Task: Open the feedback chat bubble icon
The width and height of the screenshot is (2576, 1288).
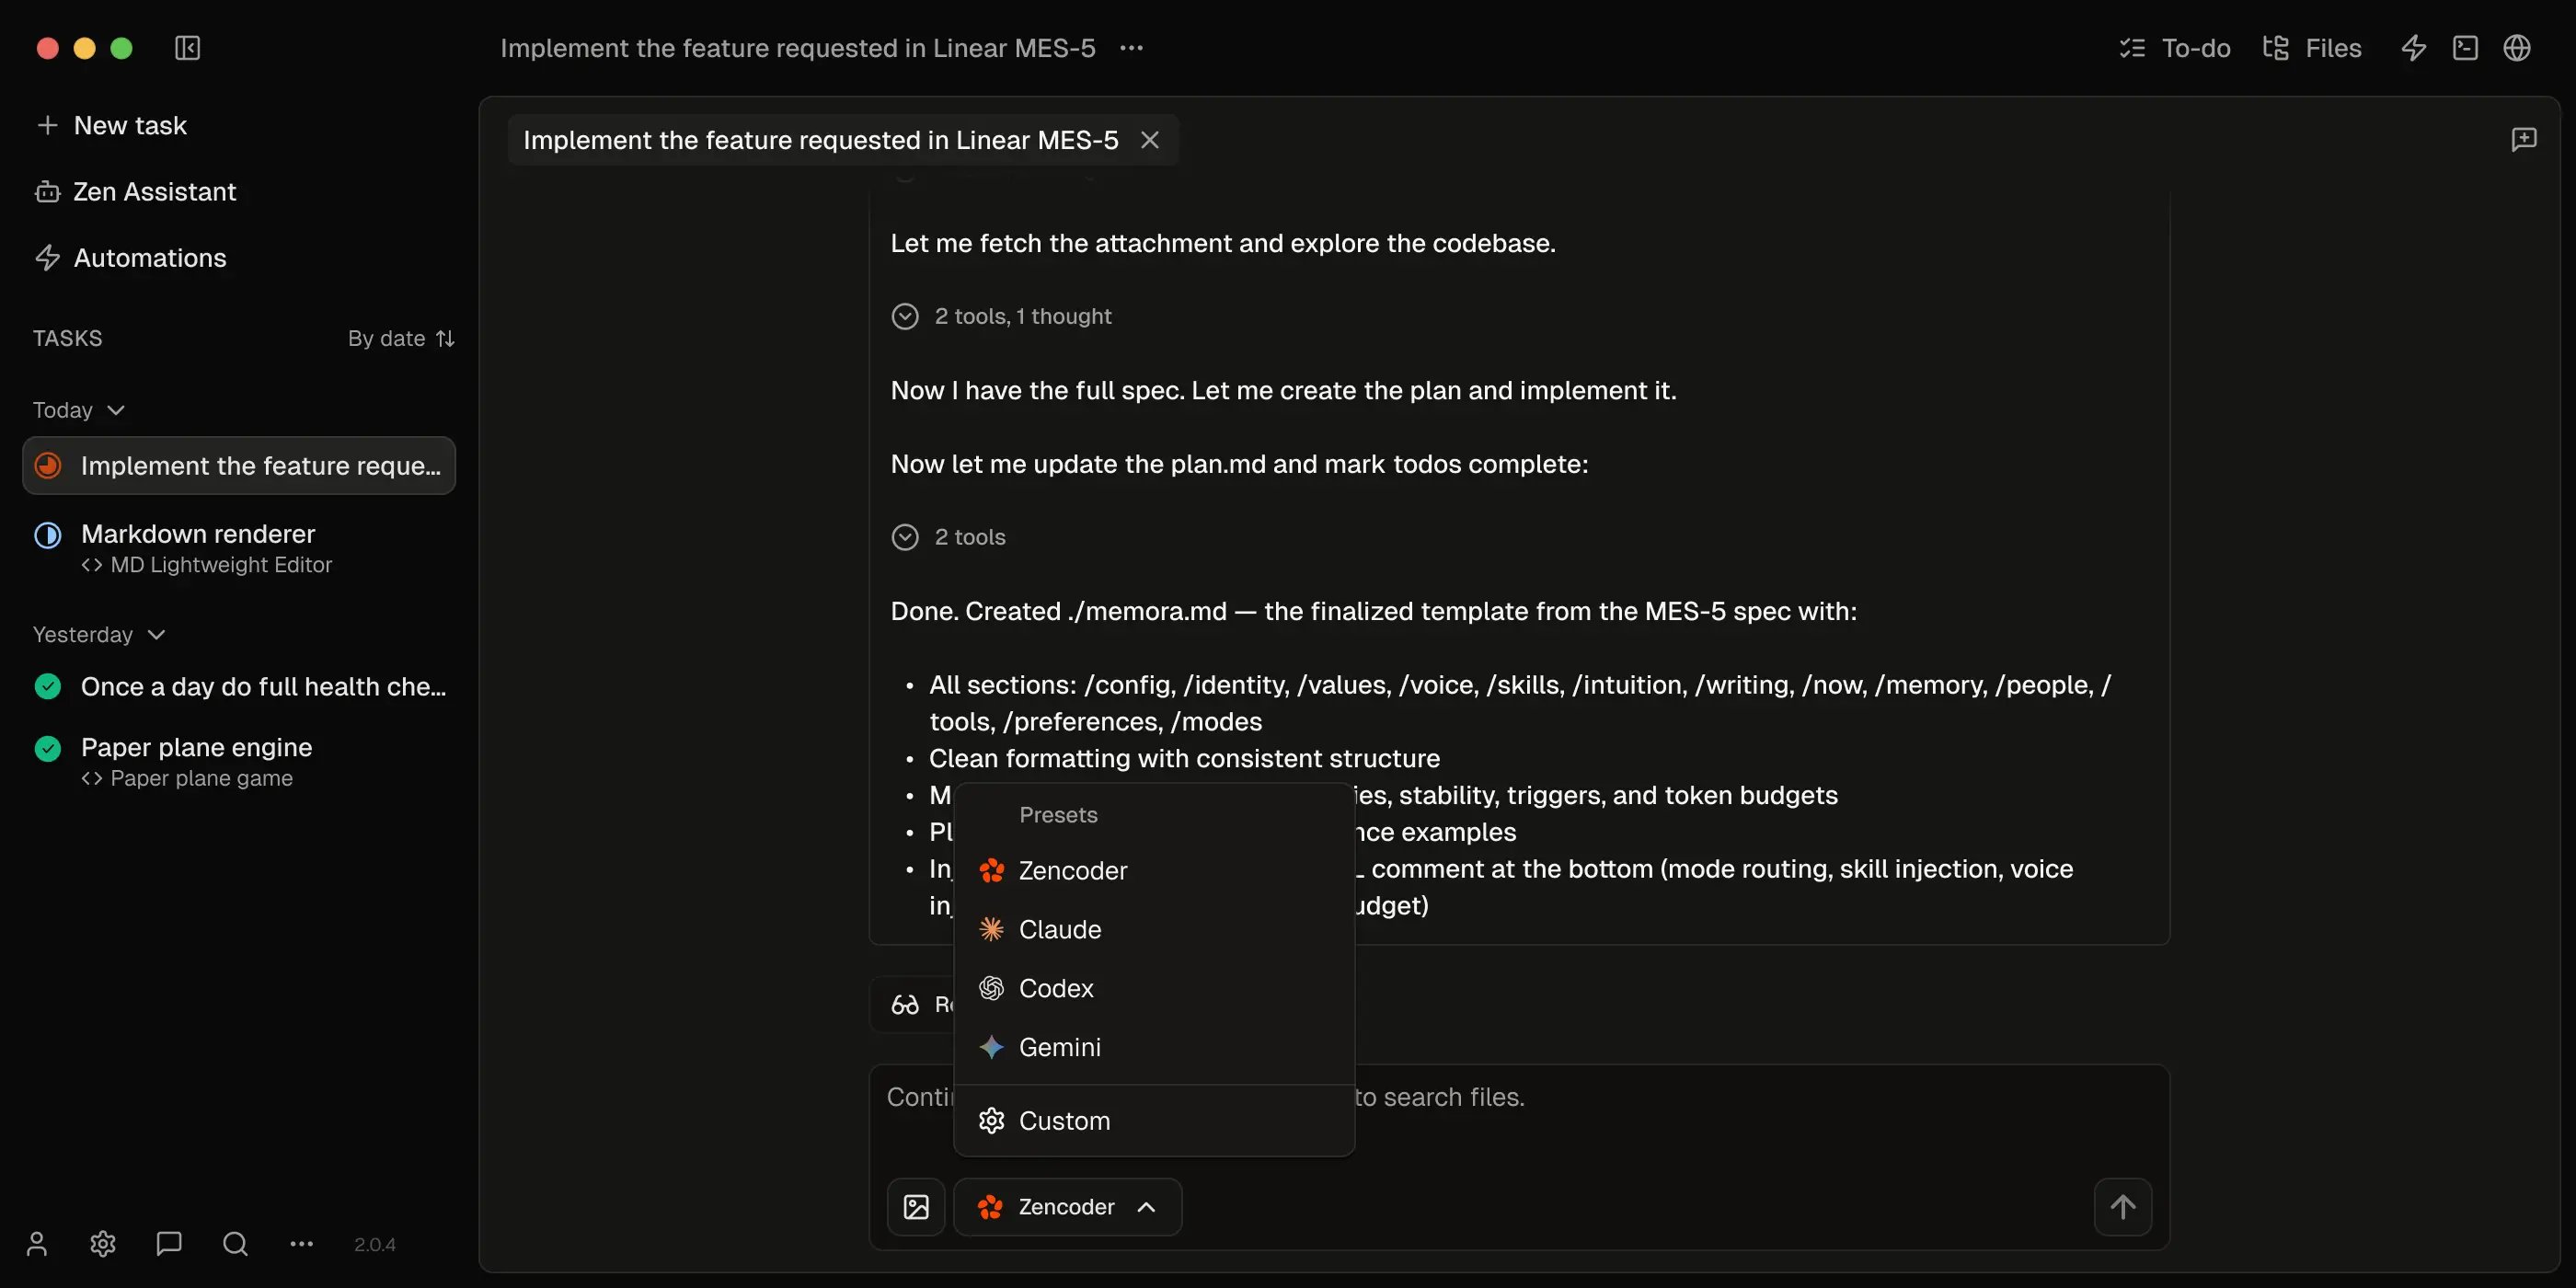Action: tap(167, 1243)
